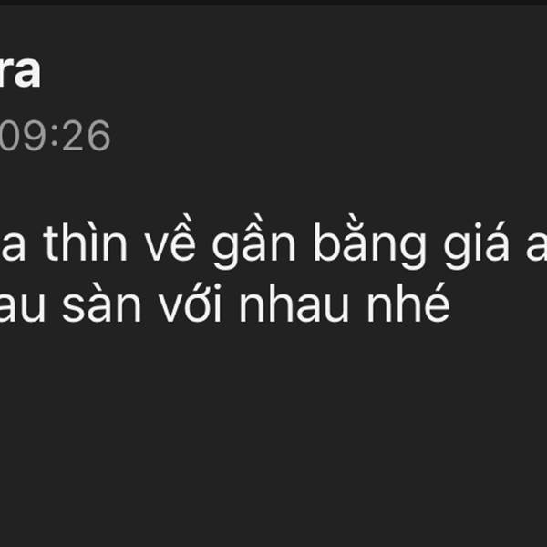Viewport: 547px width, 547px height.
Task: Click empty chat area below the message
Action: (x=273, y=436)
